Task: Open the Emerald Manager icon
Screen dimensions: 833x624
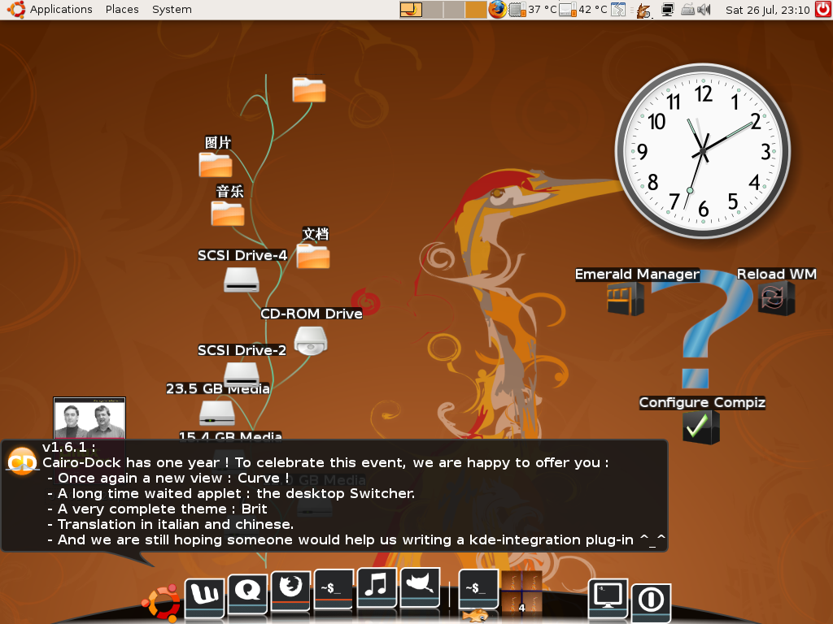Action: 626,298
